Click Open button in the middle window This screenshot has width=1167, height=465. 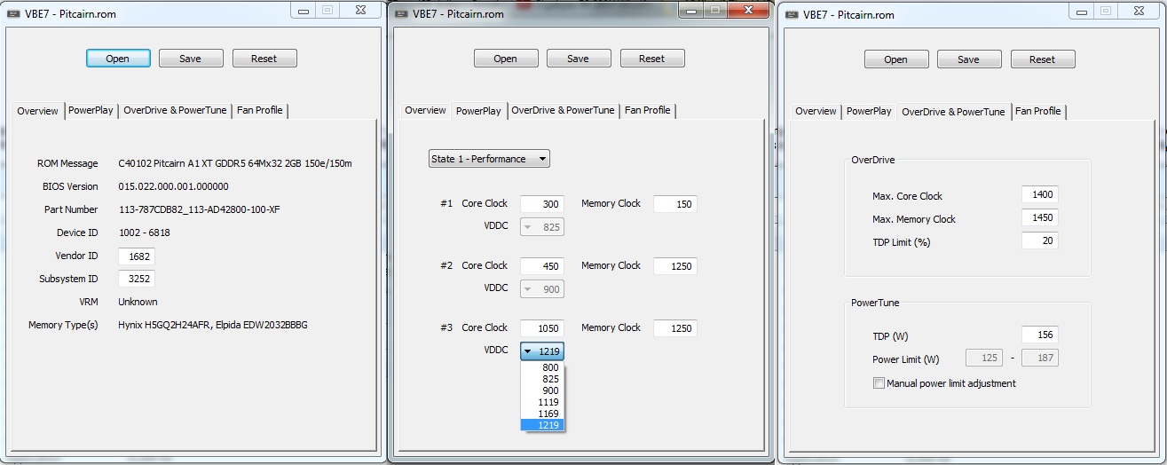[x=506, y=59]
